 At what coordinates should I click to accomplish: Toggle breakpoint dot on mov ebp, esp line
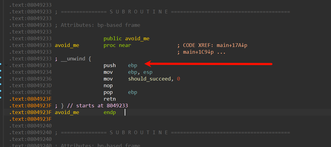(x=1, y=70)
